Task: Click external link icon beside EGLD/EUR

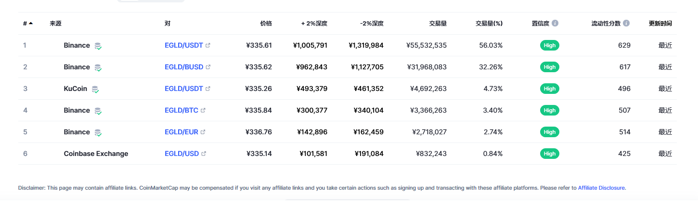Action: coord(203,132)
